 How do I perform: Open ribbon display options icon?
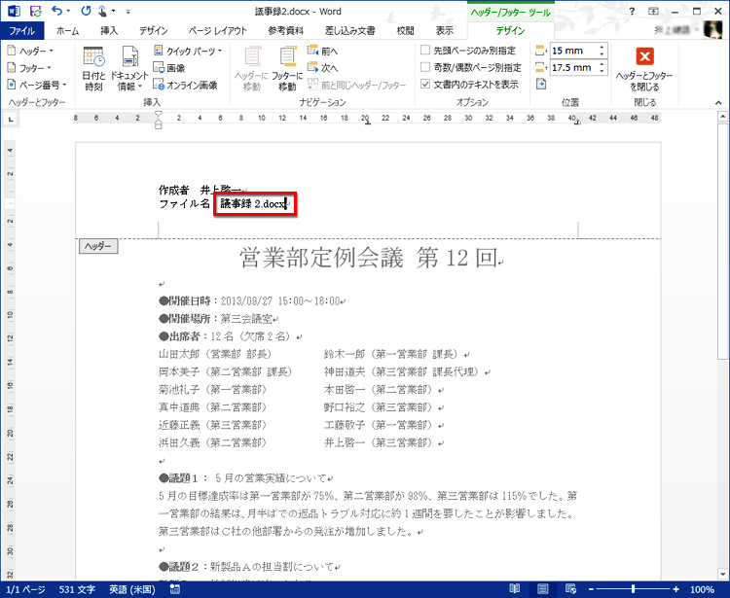(x=654, y=12)
